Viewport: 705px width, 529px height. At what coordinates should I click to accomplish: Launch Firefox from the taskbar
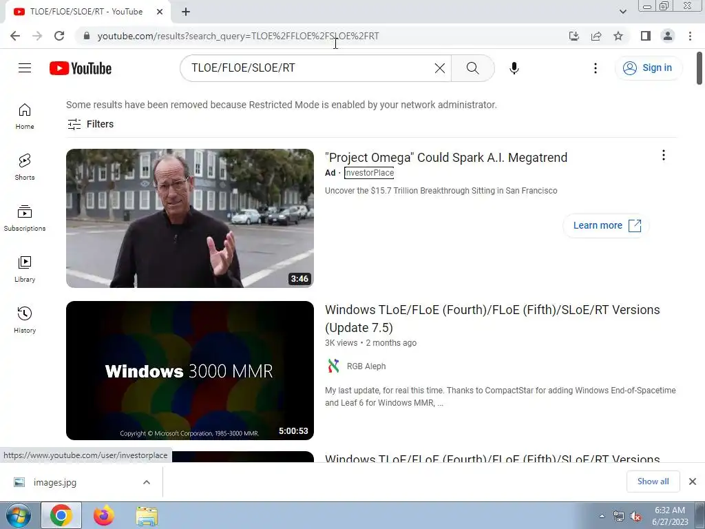point(104,516)
